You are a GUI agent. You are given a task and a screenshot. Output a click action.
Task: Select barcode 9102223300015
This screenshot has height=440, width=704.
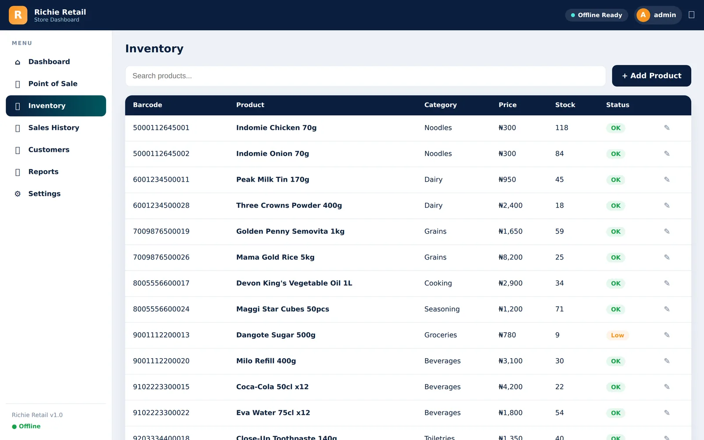click(161, 387)
